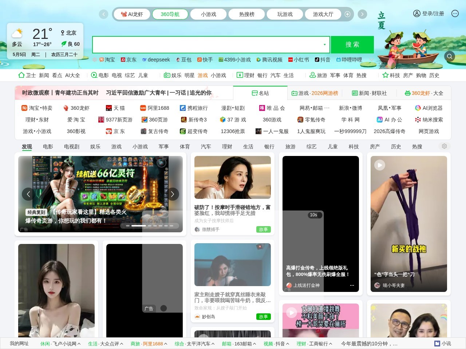Switch to the 游戏·2026网游榜 tab
Screen dimensions: 466x349
(x=315, y=93)
